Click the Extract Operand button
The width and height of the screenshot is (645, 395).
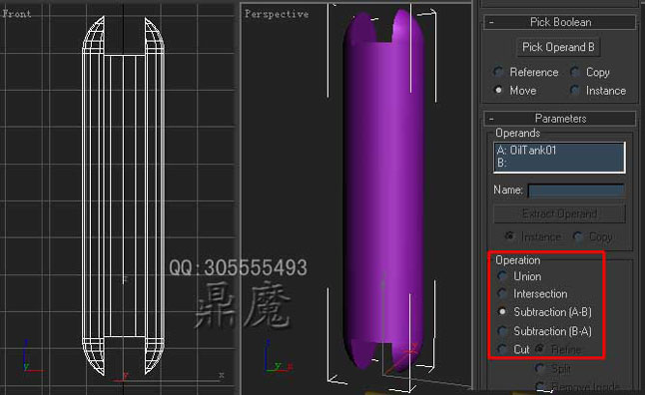tap(559, 213)
